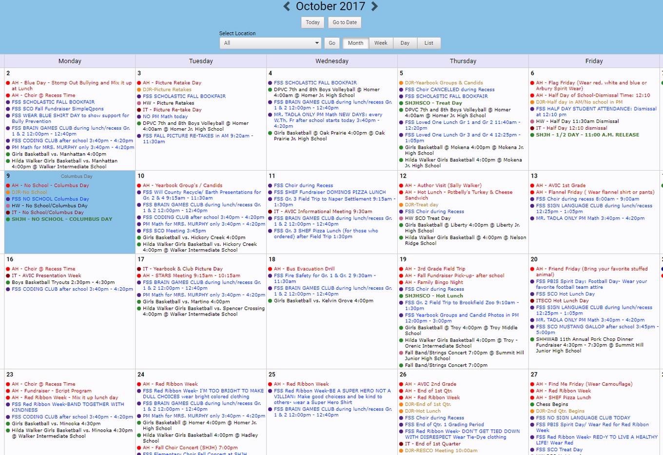Image resolution: width=663 pixels, height=455 pixels.
Task: Switch to Week view tab
Action: (x=381, y=43)
